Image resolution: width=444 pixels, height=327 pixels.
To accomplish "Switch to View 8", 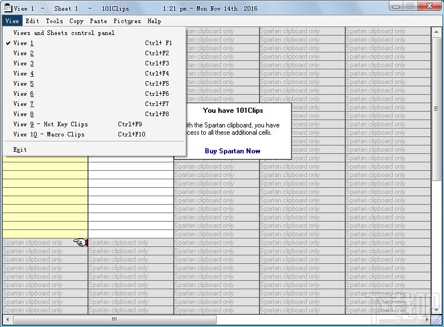I will [x=94, y=114].
